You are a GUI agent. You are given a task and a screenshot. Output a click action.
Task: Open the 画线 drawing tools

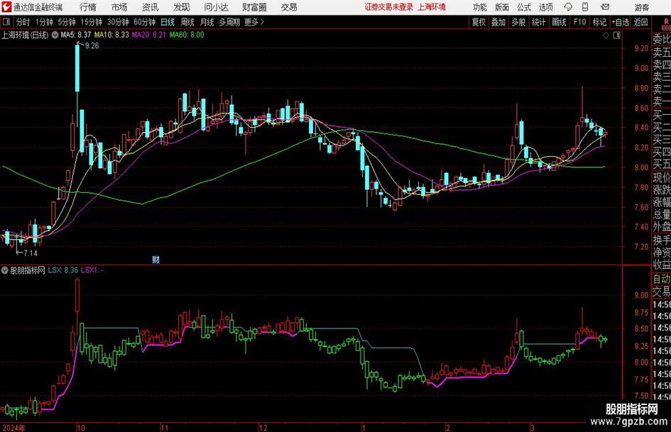[559, 22]
